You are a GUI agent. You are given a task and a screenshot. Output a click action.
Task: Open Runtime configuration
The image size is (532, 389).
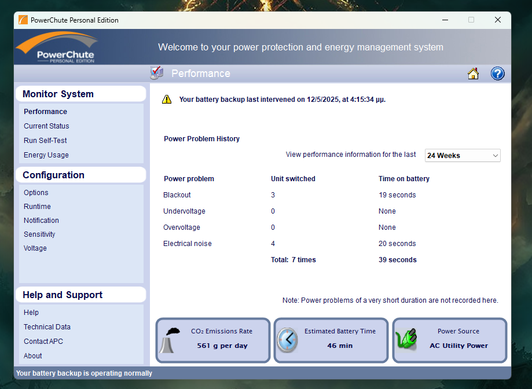(x=37, y=207)
